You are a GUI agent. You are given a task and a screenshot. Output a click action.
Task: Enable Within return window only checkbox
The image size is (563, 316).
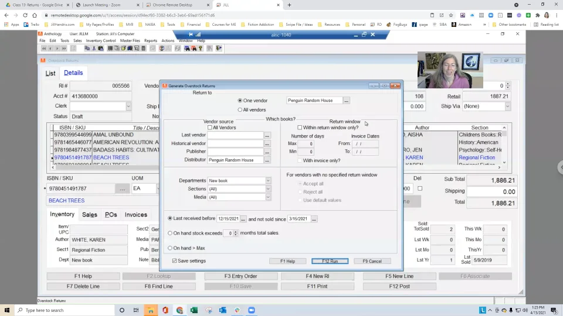(x=300, y=128)
